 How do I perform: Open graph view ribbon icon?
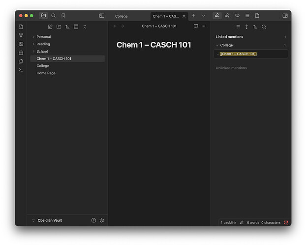coord(21,35)
